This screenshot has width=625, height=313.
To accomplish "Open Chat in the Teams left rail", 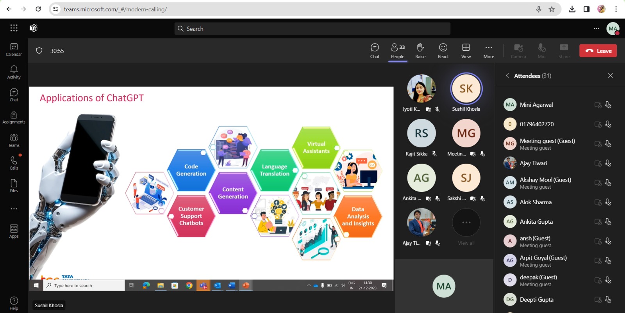I will (x=14, y=95).
